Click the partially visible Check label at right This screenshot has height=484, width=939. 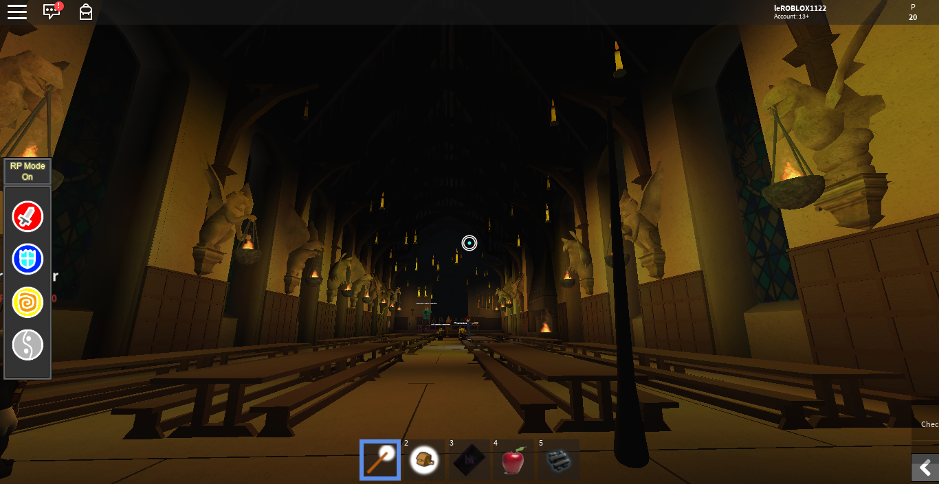tap(929, 424)
